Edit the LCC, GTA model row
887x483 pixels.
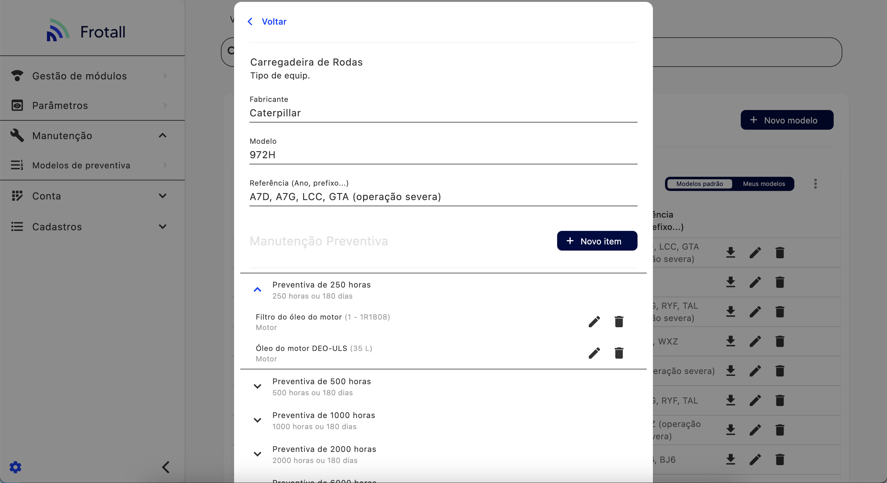[755, 253]
